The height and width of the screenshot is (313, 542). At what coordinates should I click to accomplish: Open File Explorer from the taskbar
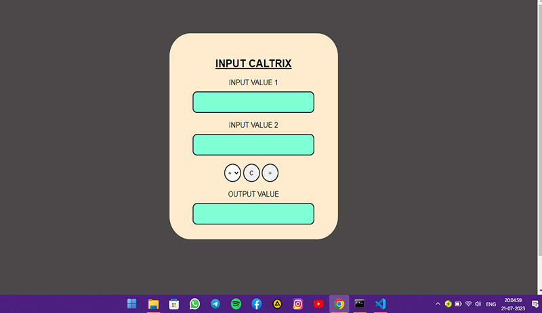153,304
